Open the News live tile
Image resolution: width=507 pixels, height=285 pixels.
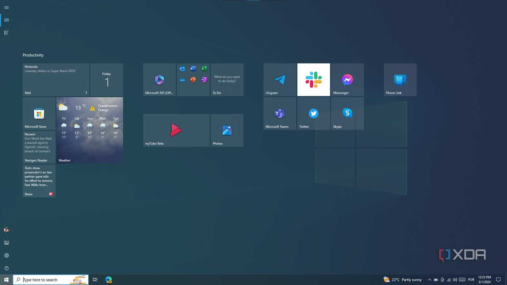[39, 181]
